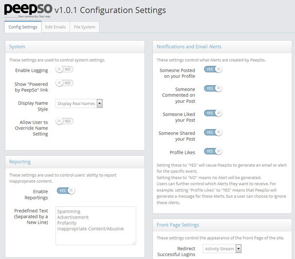
Task: Click the "Inappropriate Content/Abusive" line
Action: pos(91,229)
